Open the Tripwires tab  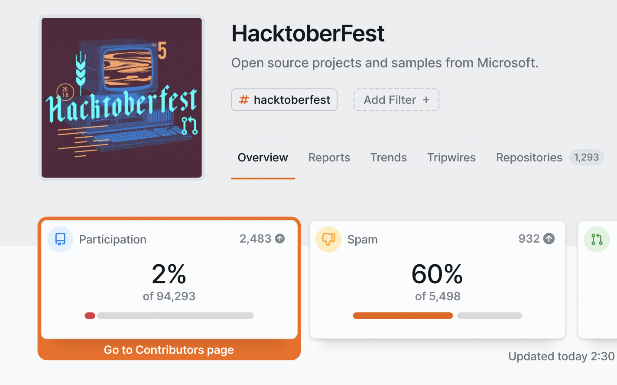(451, 157)
